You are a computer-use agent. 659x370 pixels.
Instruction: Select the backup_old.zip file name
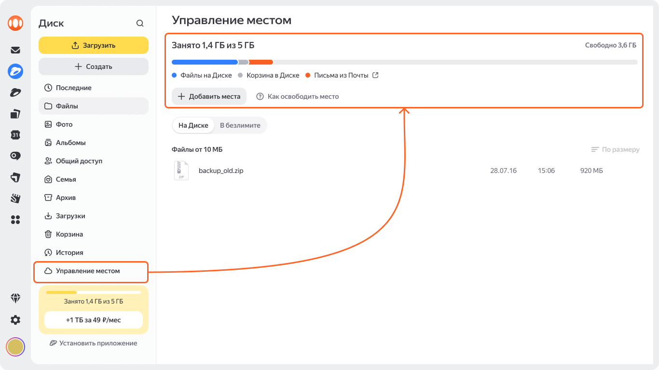coord(221,171)
